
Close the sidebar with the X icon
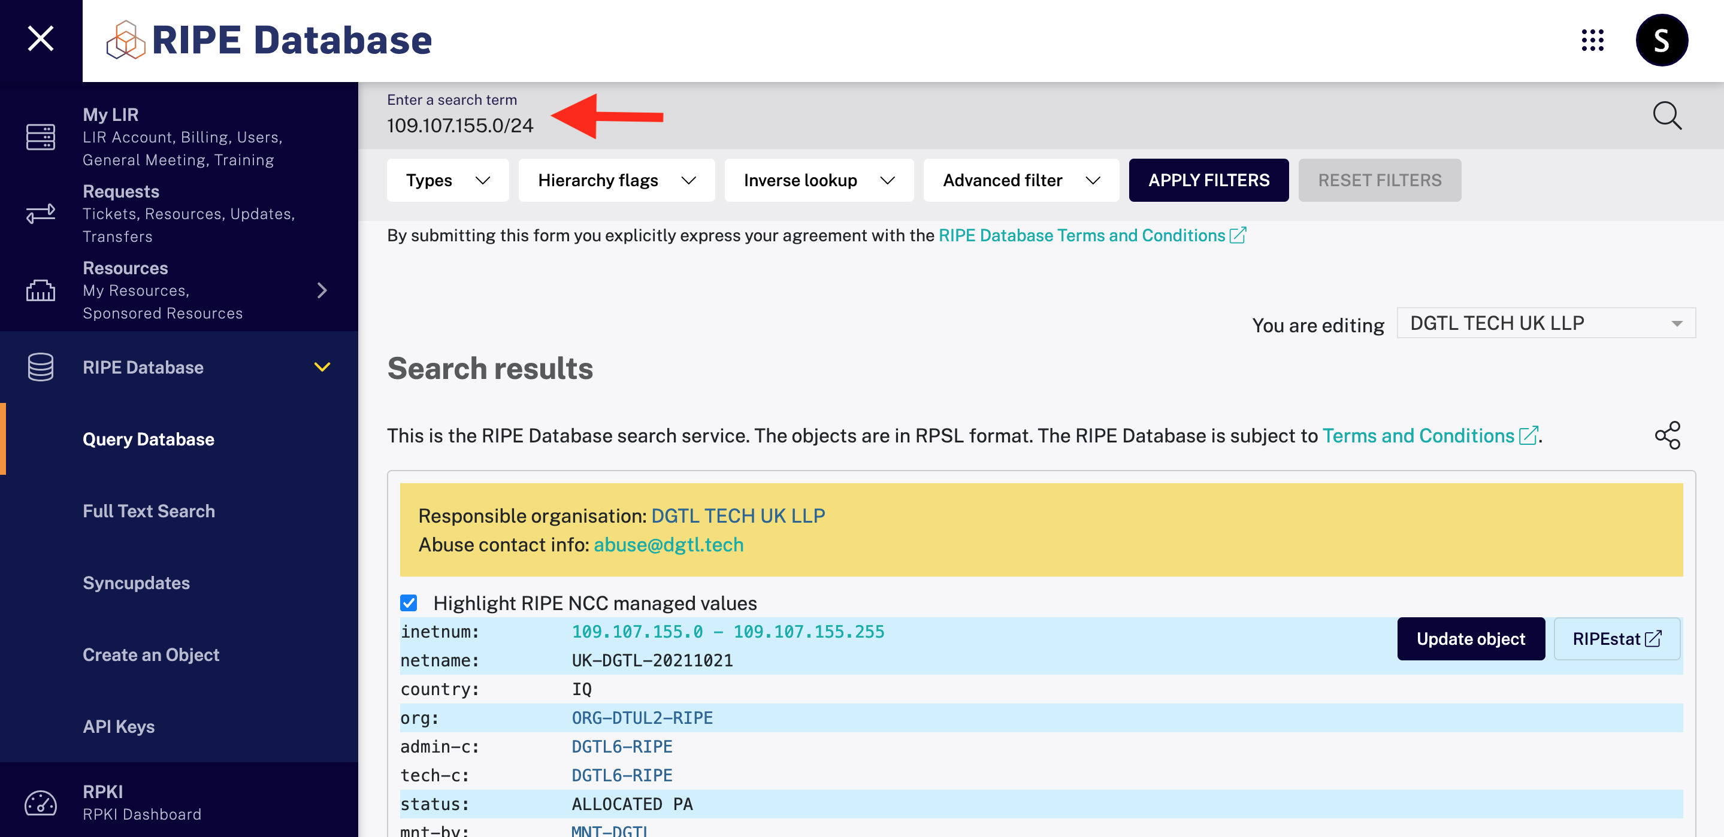coord(40,39)
